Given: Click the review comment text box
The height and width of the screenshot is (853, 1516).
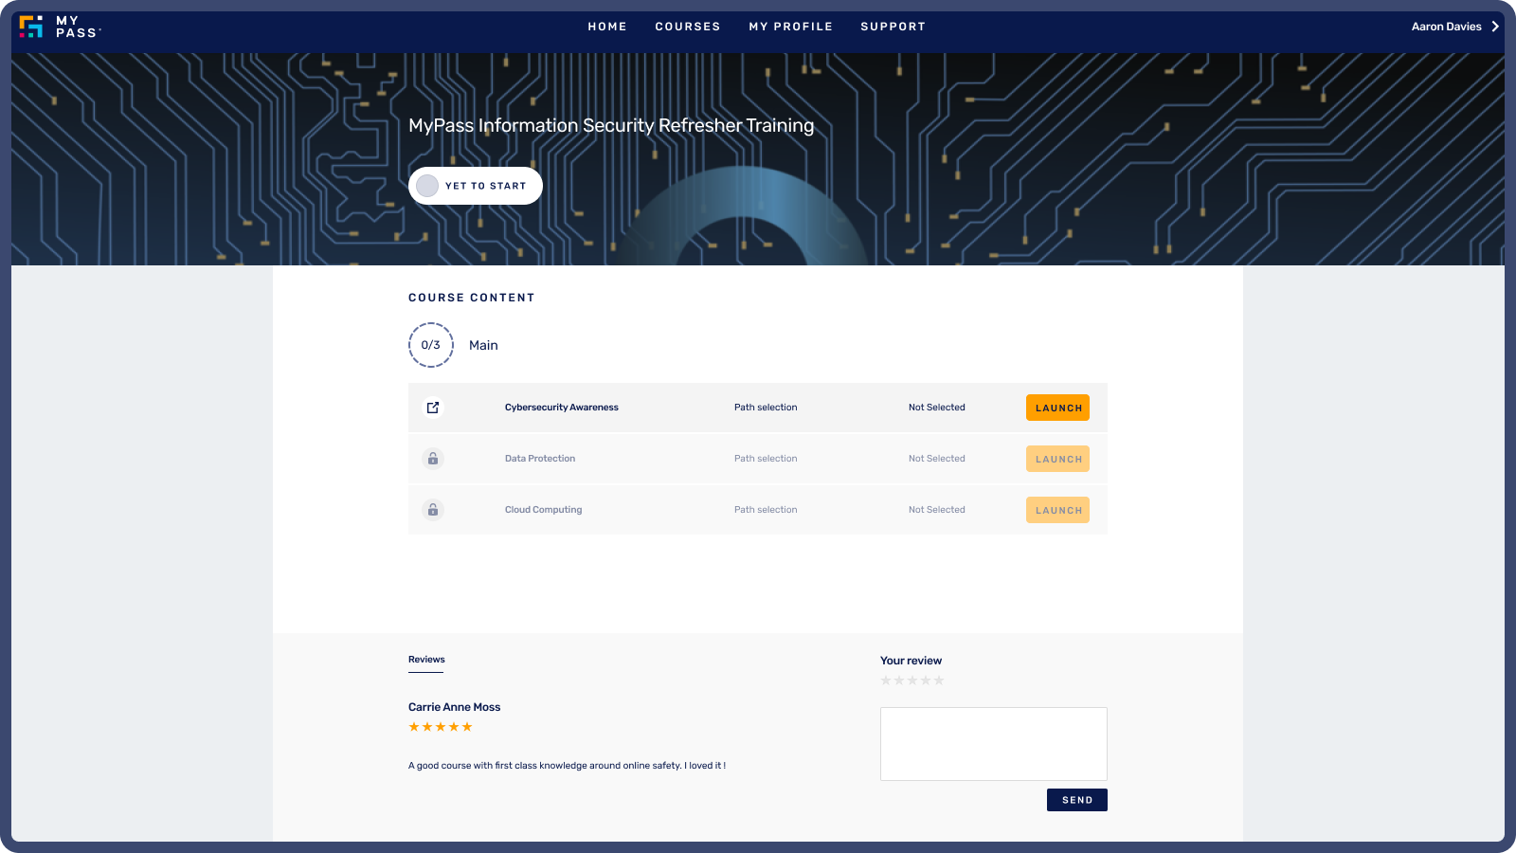Looking at the screenshot, I should click(993, 744).
